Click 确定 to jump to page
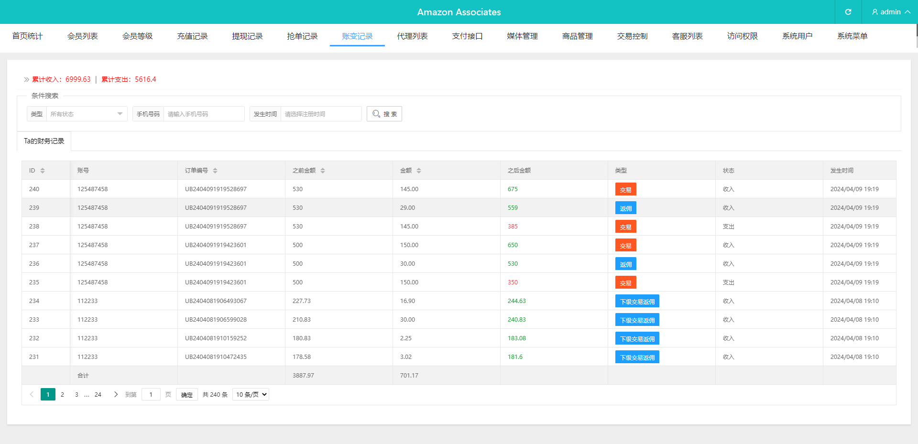The image size is (918, 444). pyautogui.click(x=186, y=395)
